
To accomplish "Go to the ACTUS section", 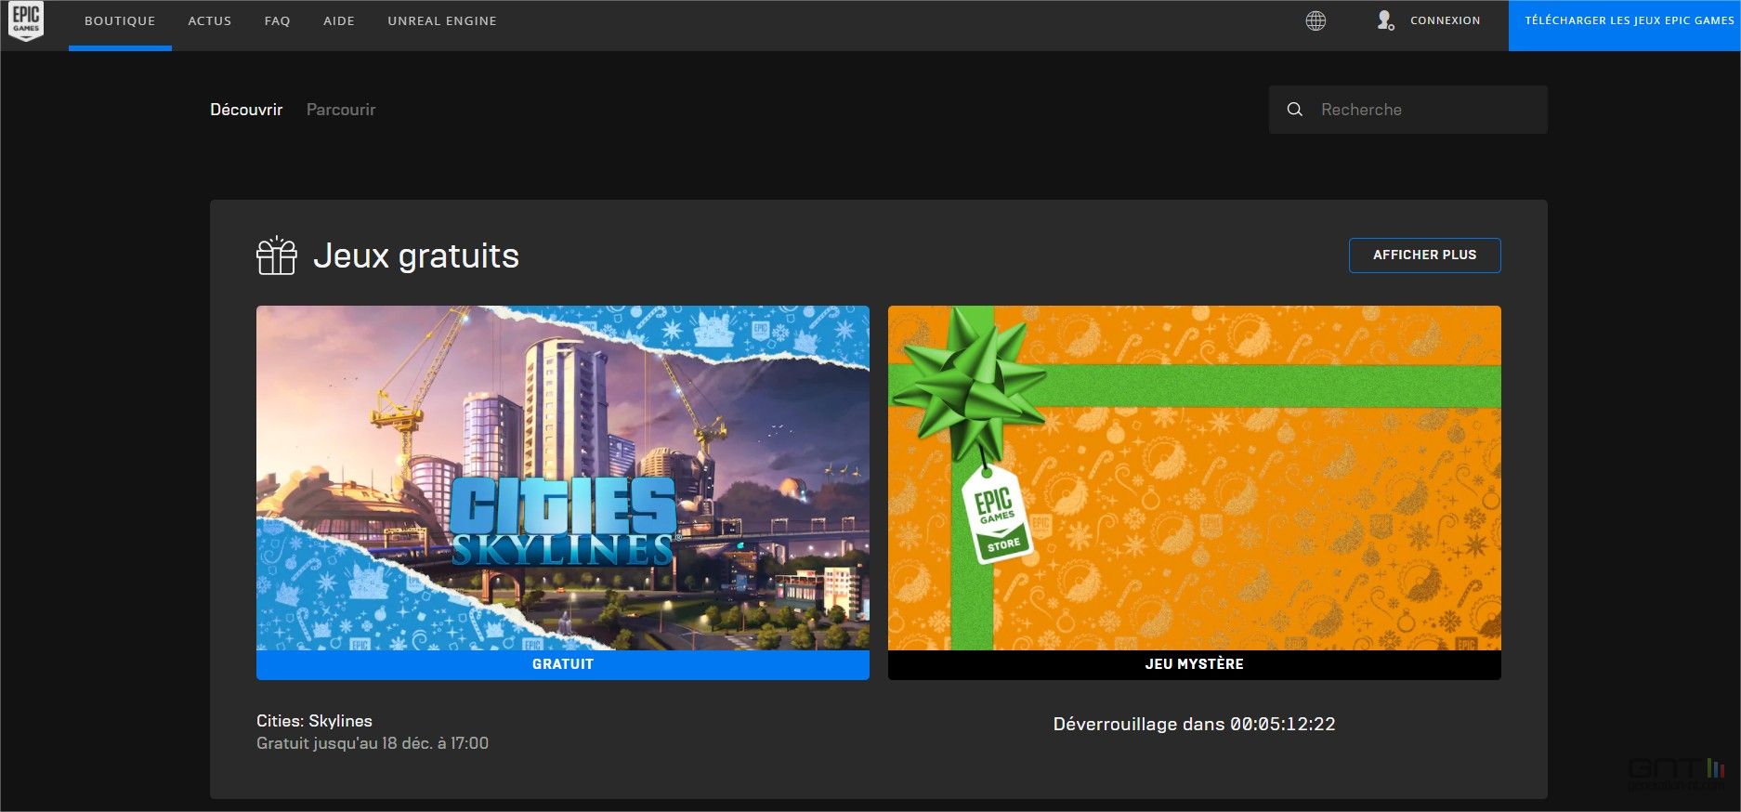I will tap(210, 21).
